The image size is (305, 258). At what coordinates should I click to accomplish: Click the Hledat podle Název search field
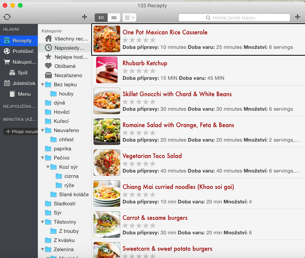(234, 18)
